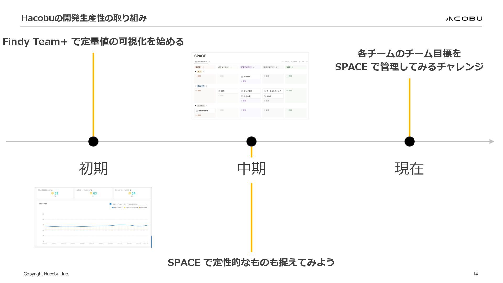Open the チームビルディング card

[273, 91]
